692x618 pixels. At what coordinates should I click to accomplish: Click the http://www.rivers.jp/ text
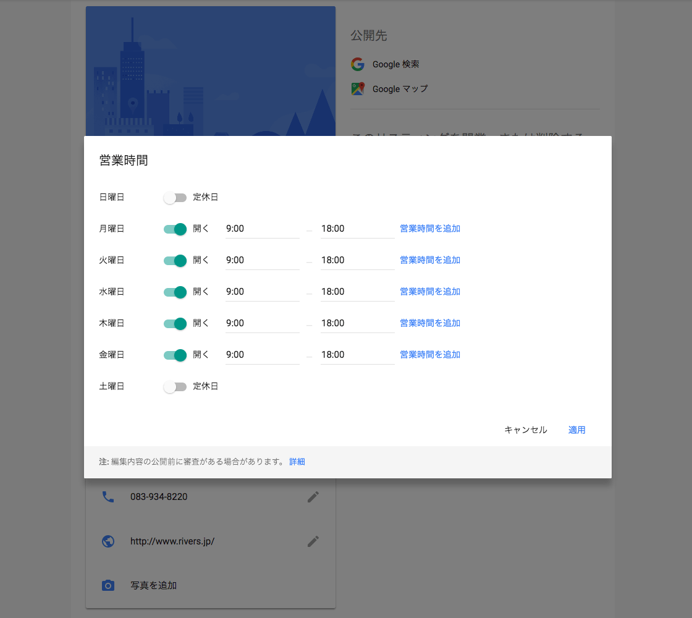pos(172,541)
